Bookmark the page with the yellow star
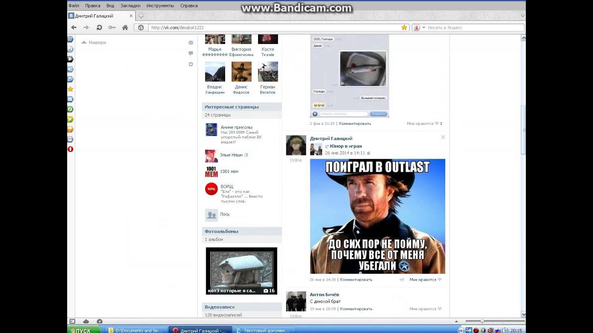593x333 pixels. [x=404, y=28]
